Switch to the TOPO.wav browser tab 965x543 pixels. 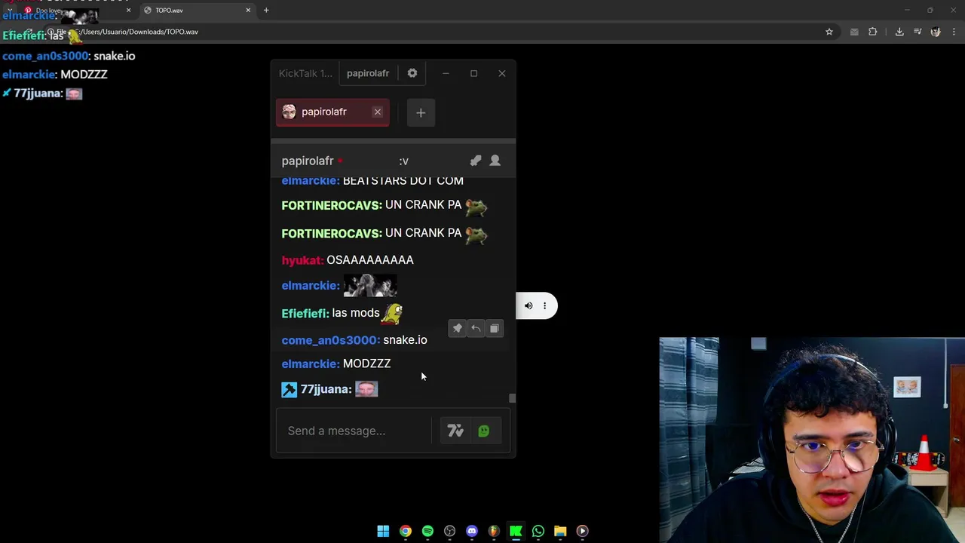coord(198,10)
